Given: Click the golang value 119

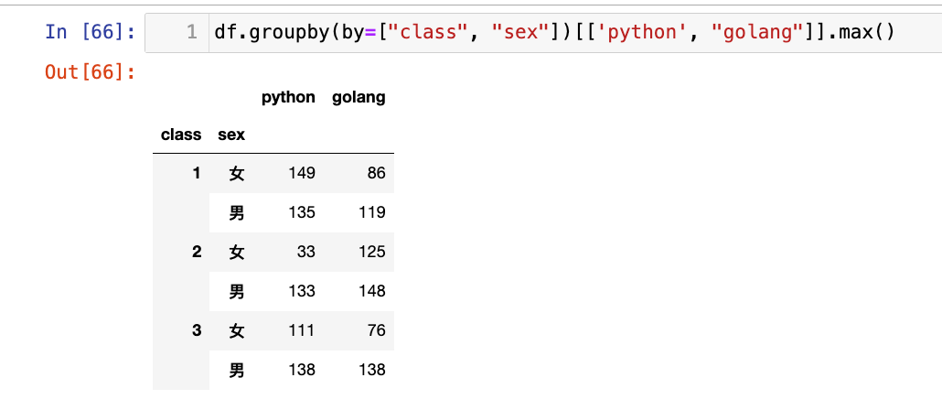Looking at the screenshot, I should point(371,212).
